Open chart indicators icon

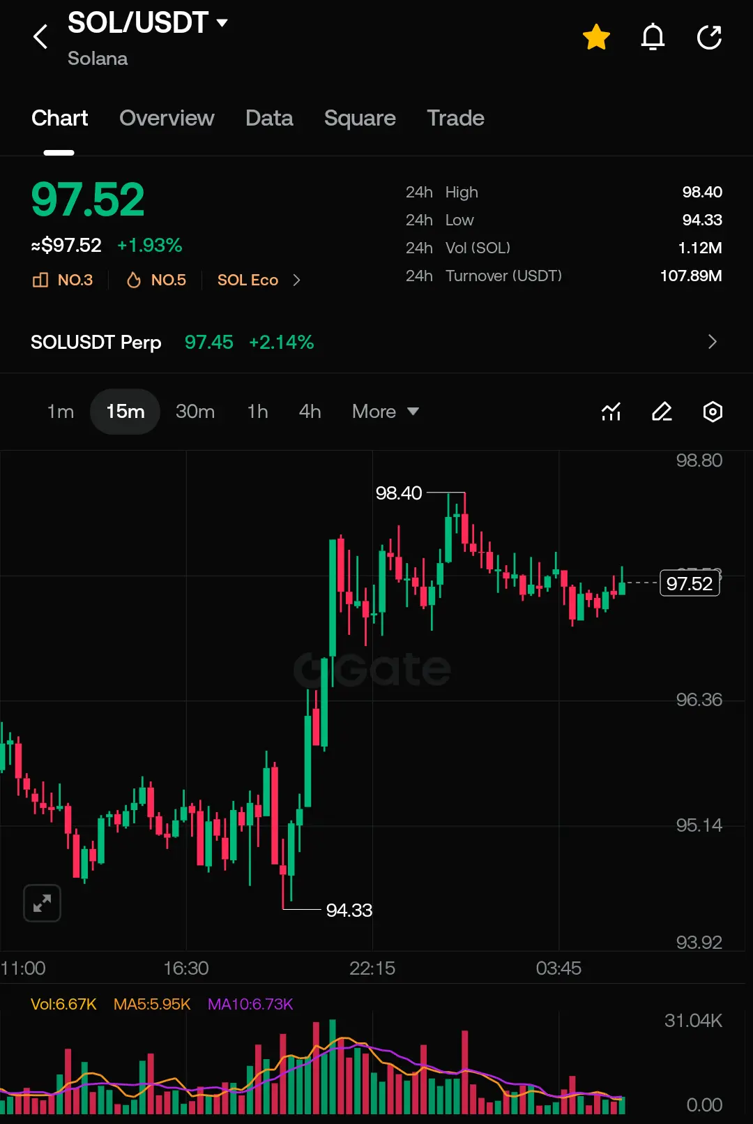coord(611,412)
